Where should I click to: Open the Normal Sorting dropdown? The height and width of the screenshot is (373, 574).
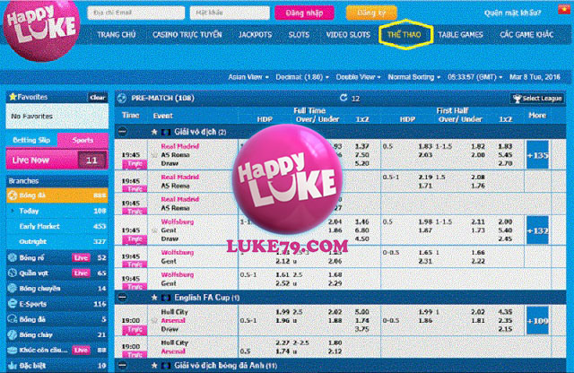[413, 77]
